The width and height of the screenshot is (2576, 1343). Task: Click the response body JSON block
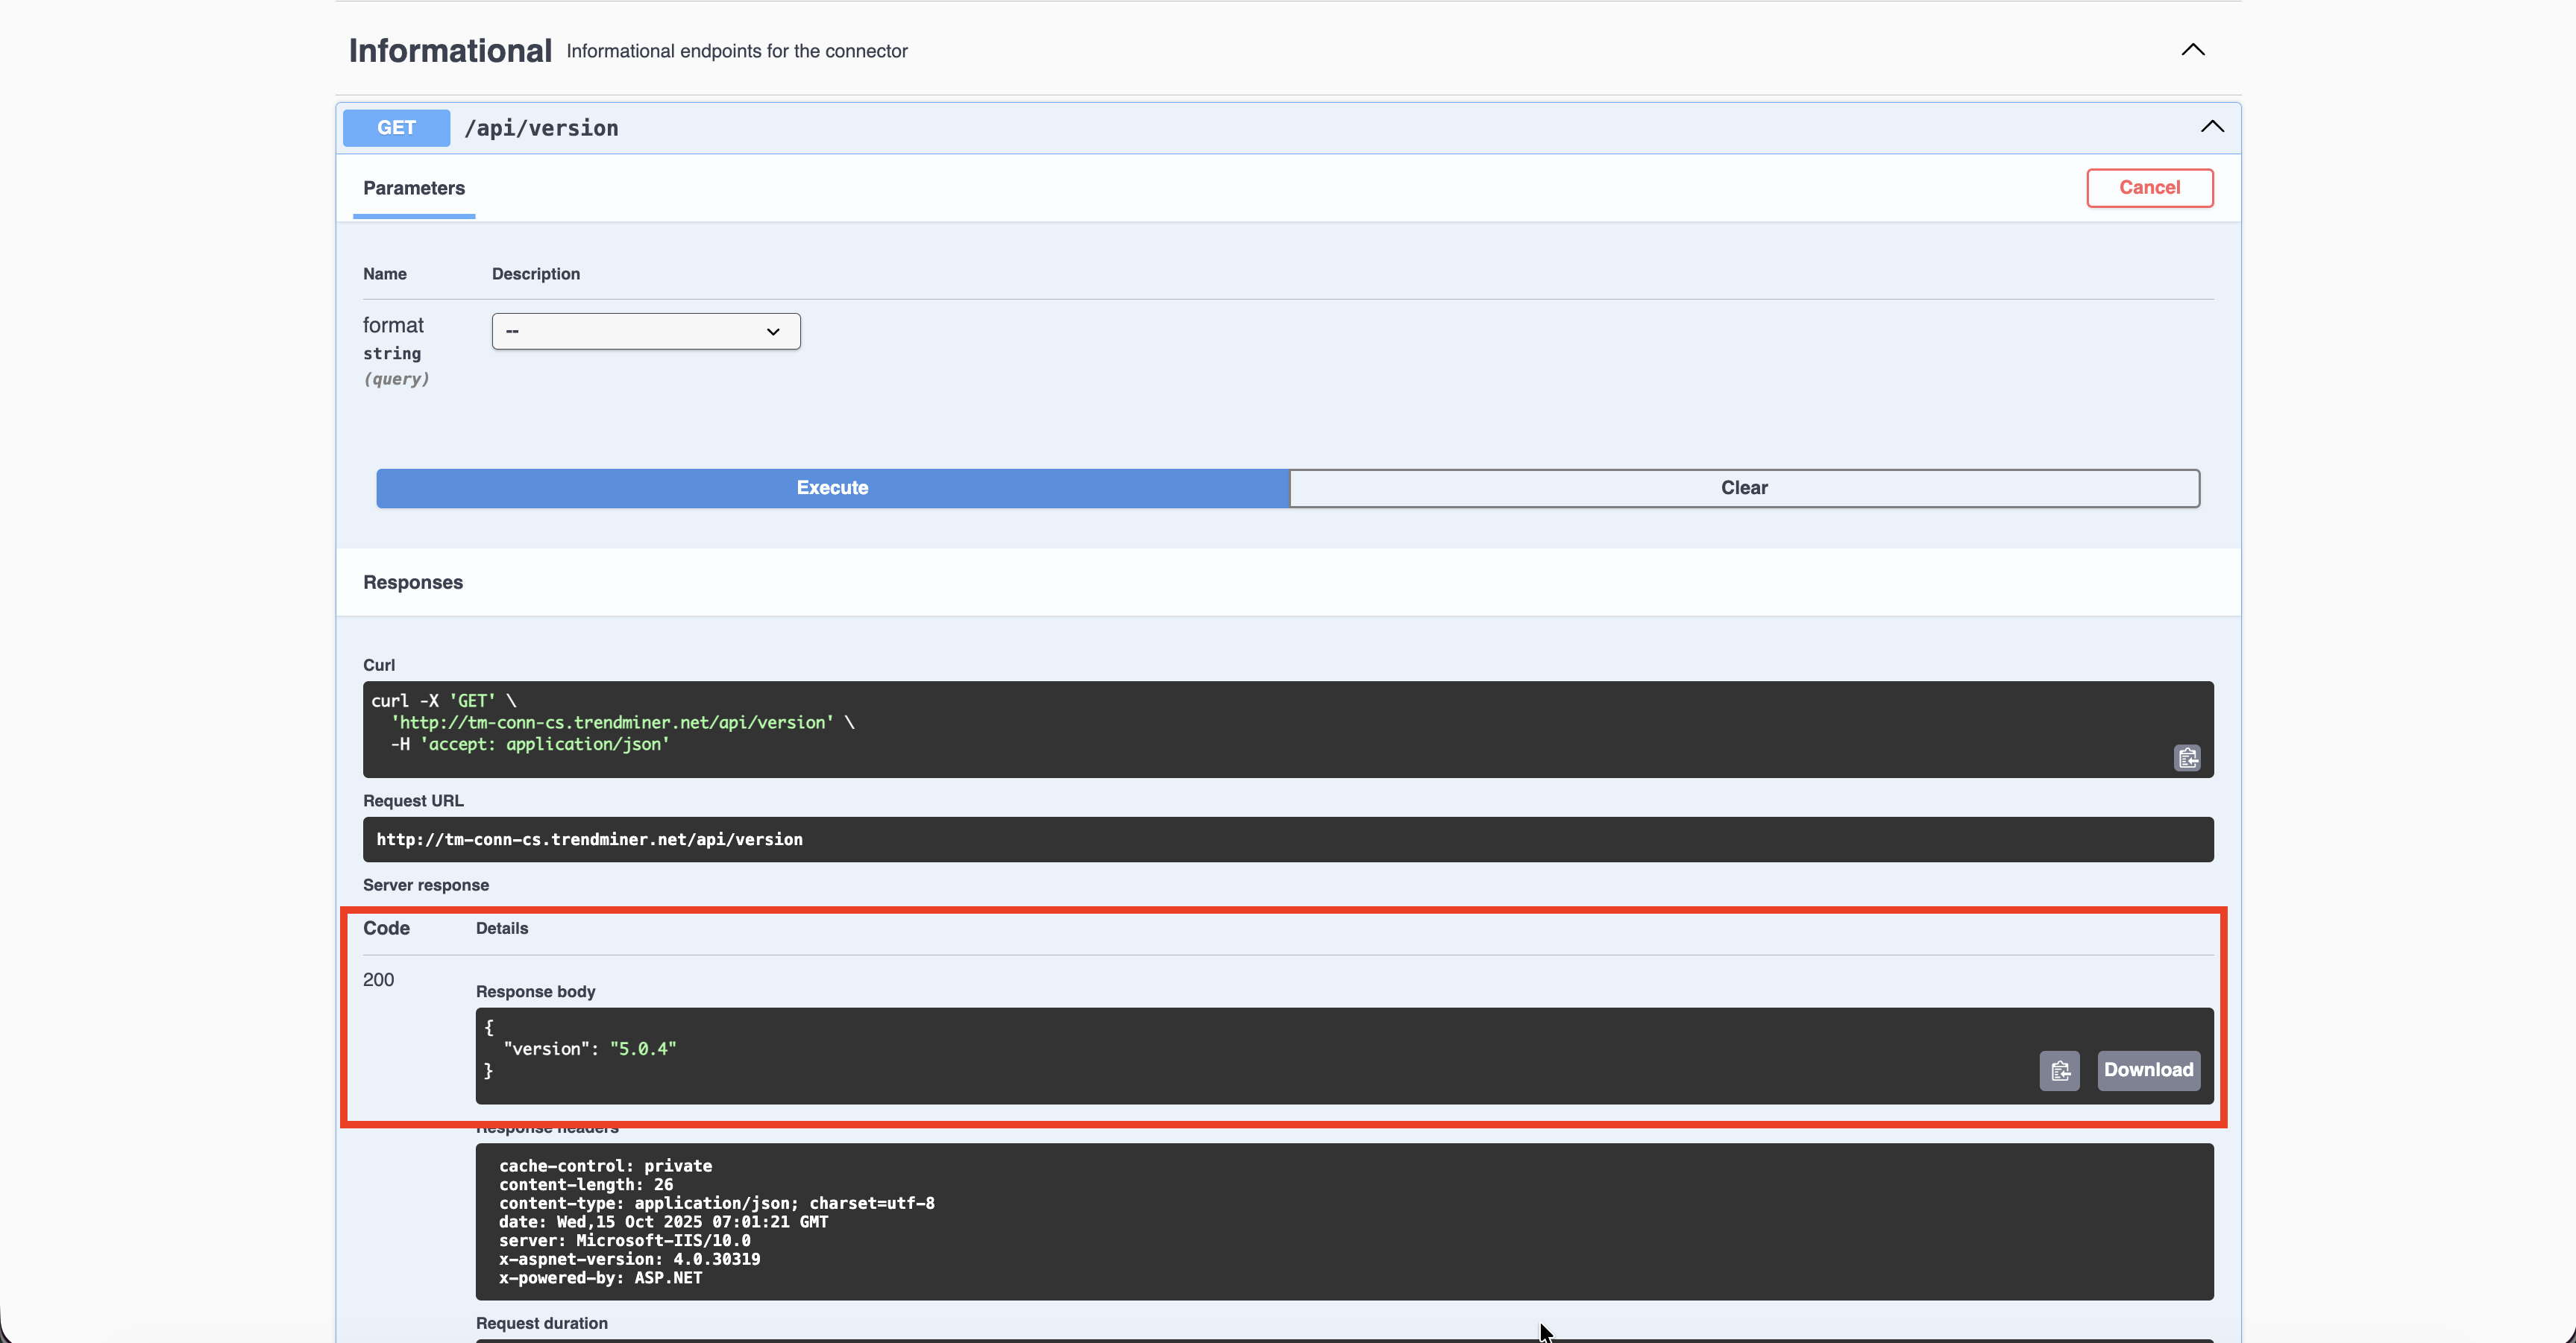pyautogui.click(x=1200, y=1055)
